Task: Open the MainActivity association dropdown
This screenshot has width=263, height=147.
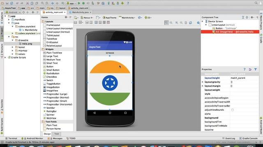Action: coord(127,18)
